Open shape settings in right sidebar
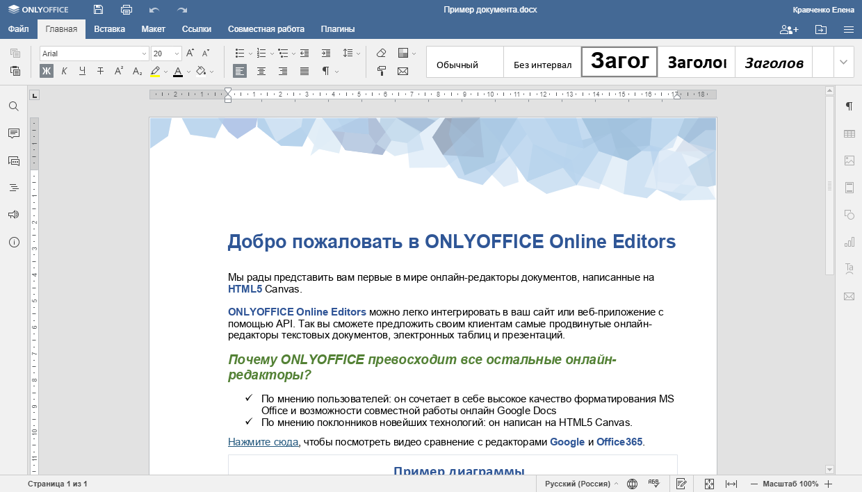Image resolution: width=862 pixels, height=492 pixels. click(849, 215)
